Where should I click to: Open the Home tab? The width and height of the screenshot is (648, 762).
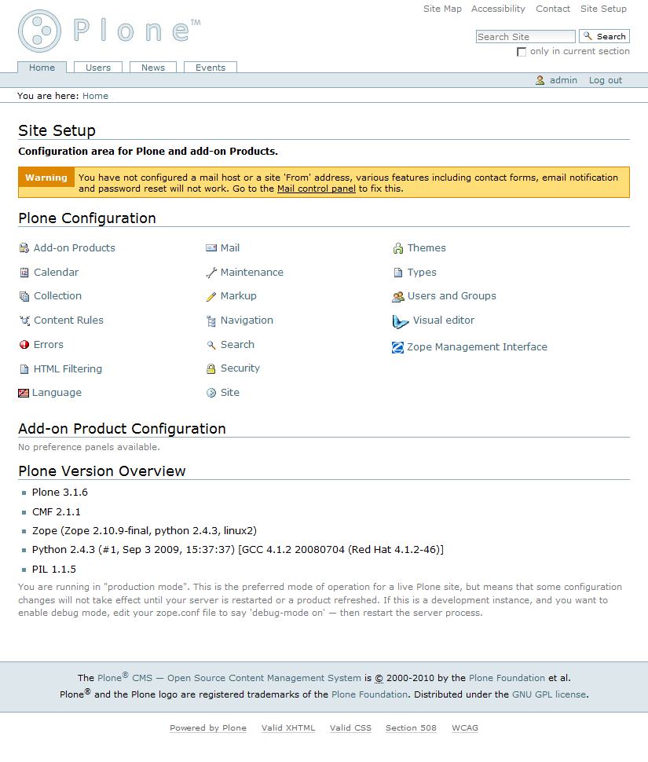[x=42, y=68]
